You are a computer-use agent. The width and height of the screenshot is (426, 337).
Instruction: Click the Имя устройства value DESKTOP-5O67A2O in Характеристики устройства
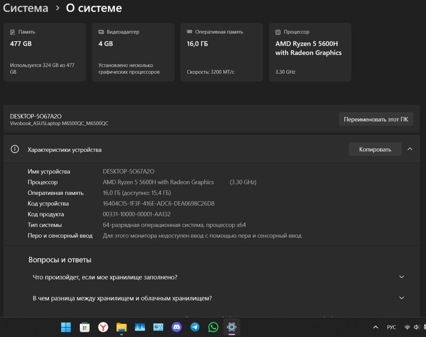[x=129, y=171]
